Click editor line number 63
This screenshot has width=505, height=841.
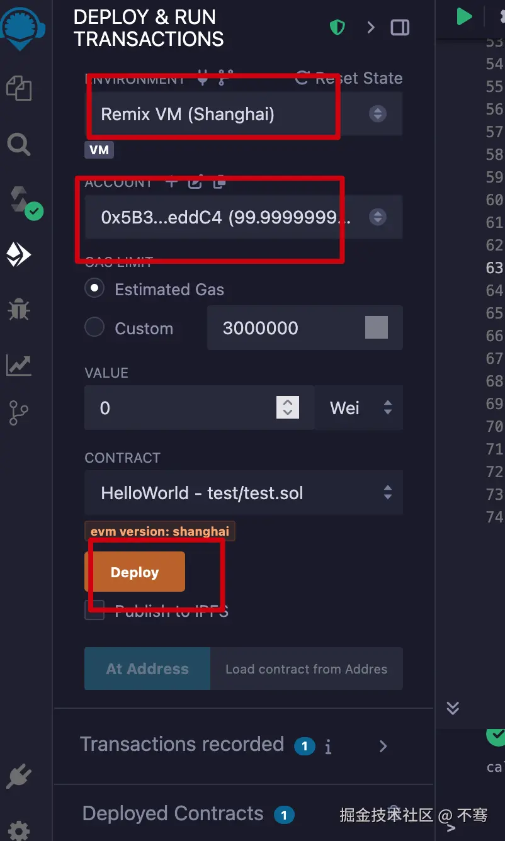coord(494,268)
